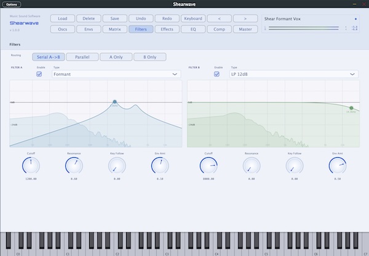Switch to the EQ tab
This screenshot has width=369, height=256.
(x=193, y=29)
